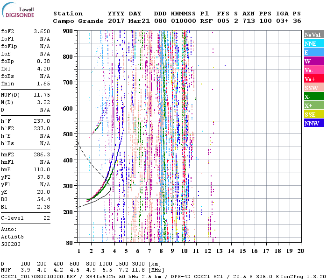Click the C-level value 22
The width and height of the screenshot is (327, 280).
coord(47,218)
